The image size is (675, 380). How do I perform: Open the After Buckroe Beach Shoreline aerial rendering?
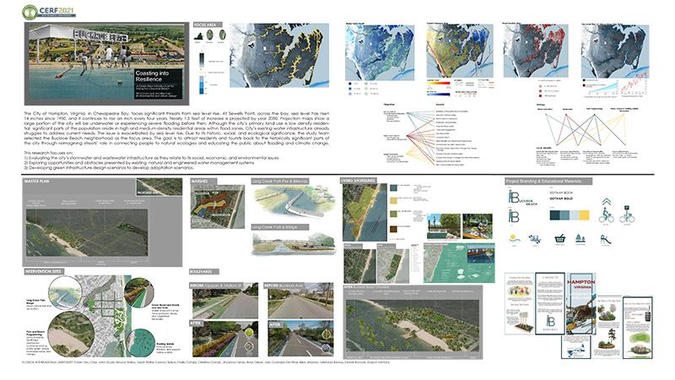click(413, 325)
